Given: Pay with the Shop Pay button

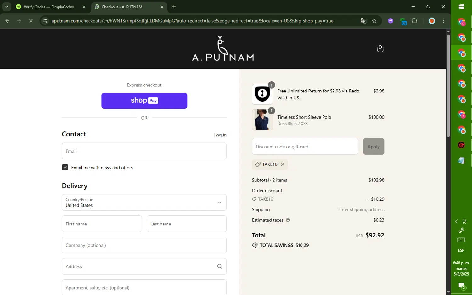Looking at the screenshot, I should [144, 101].
